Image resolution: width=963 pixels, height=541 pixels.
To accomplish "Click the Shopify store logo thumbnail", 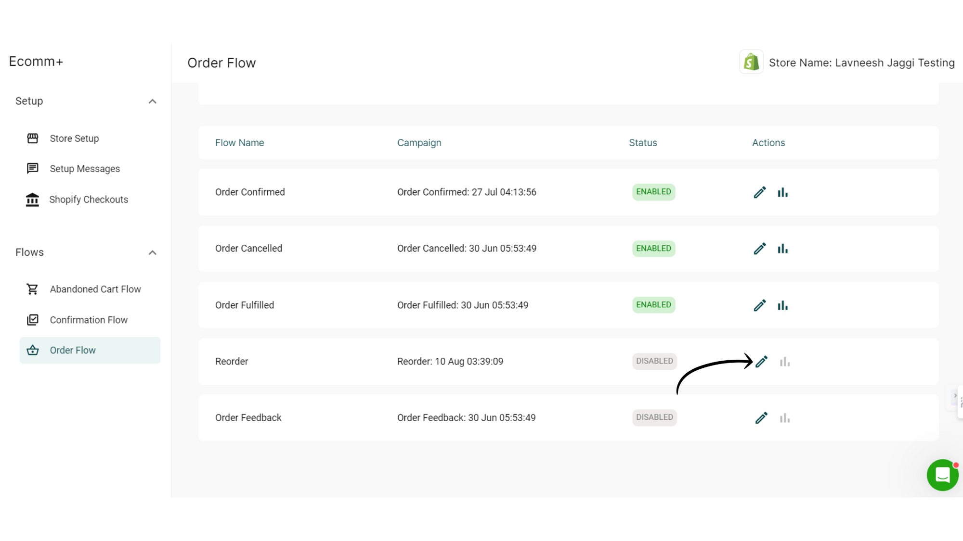I will tap(751, 62).
